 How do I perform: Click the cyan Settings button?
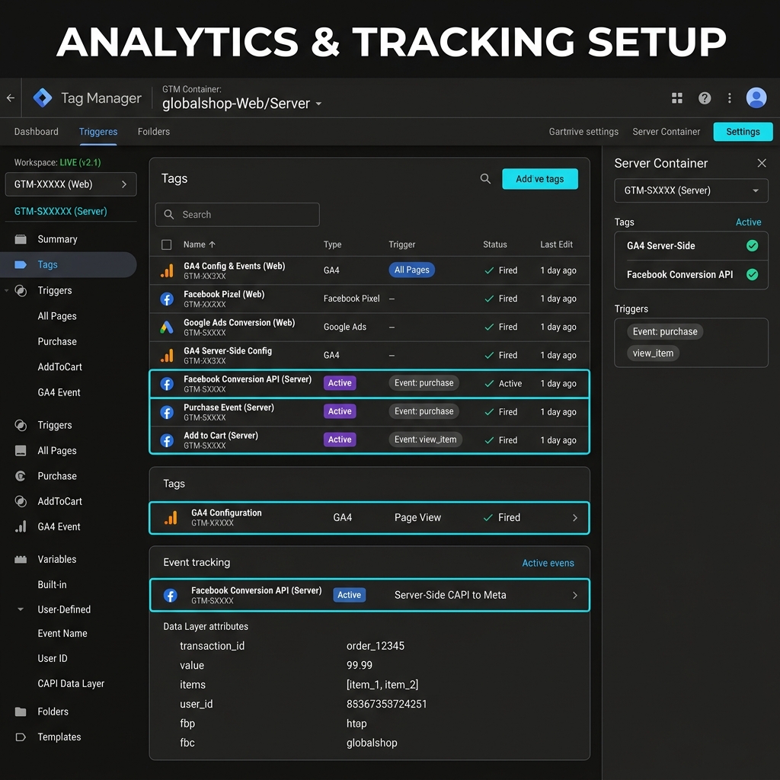pos(743,132)
